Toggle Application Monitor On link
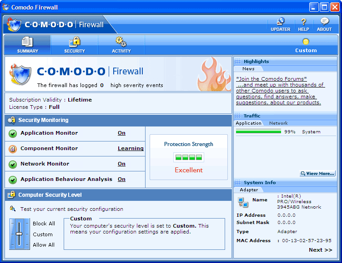Image resolution: width=342 pixels, height=263 pixels. tap(121, 133)
